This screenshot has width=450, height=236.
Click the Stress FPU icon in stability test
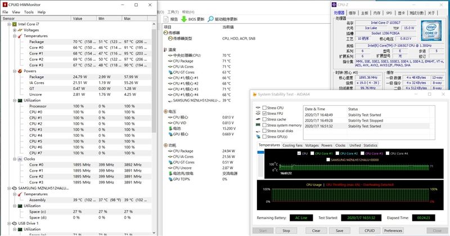258,113
